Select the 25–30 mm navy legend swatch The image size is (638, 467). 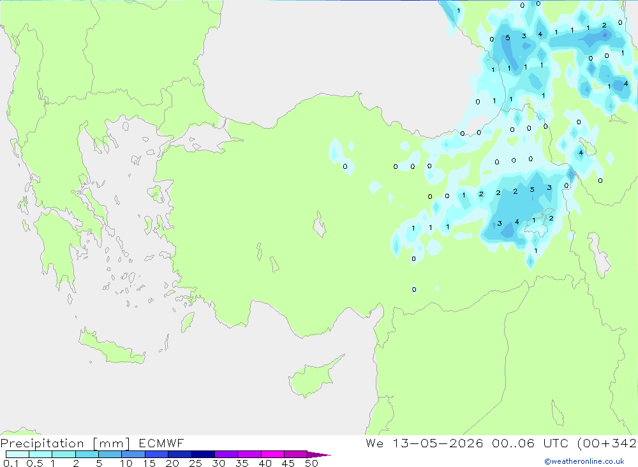coord(203,454)
